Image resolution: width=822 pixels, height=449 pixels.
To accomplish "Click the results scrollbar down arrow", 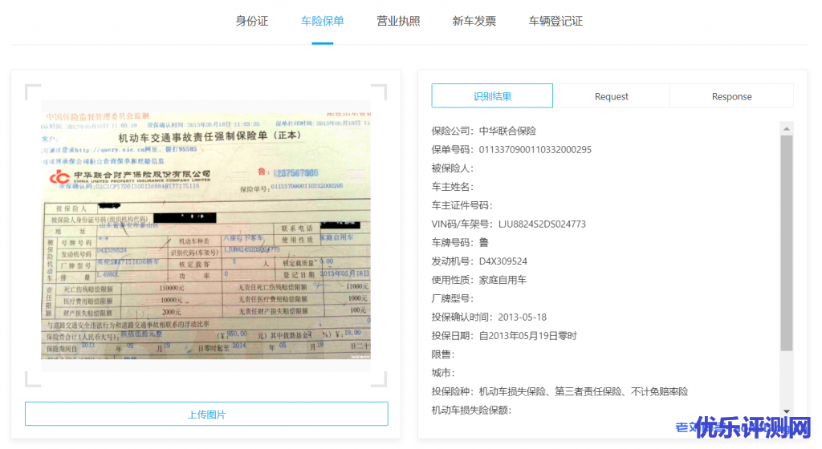I will (x=787, y=411).
